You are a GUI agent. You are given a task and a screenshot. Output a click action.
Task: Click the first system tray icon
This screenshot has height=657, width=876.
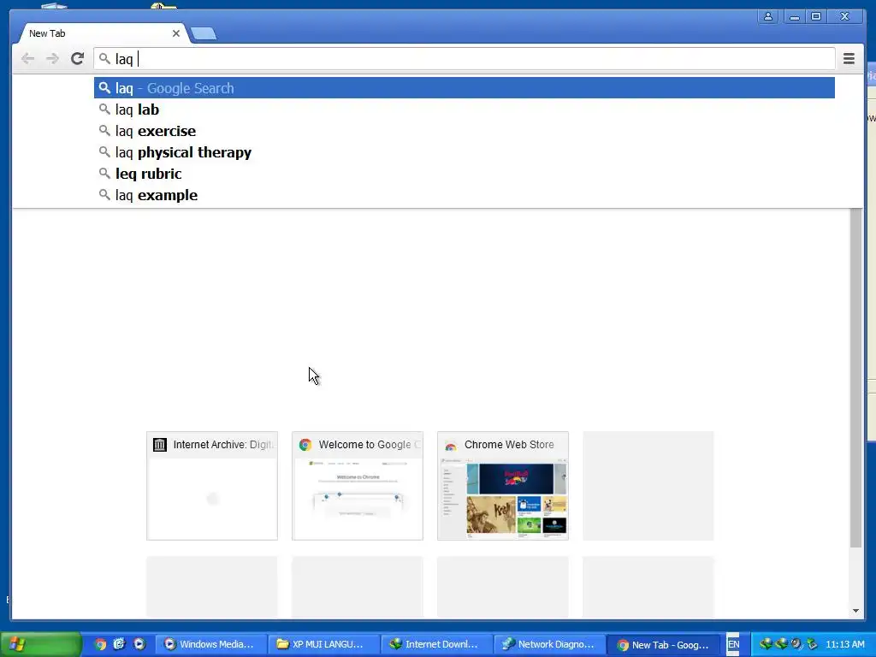(766, 644)
